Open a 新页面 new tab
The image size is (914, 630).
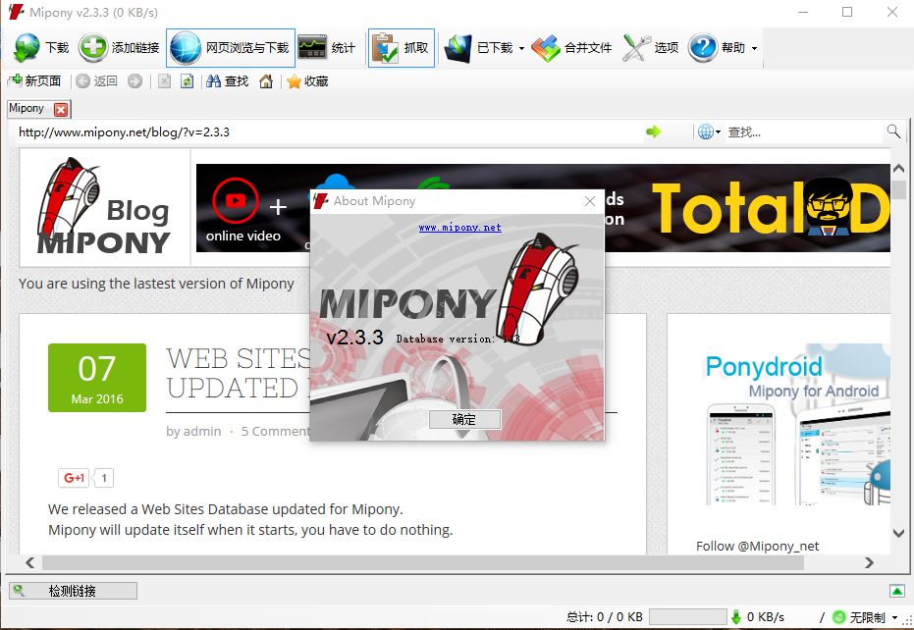(34, 81)
